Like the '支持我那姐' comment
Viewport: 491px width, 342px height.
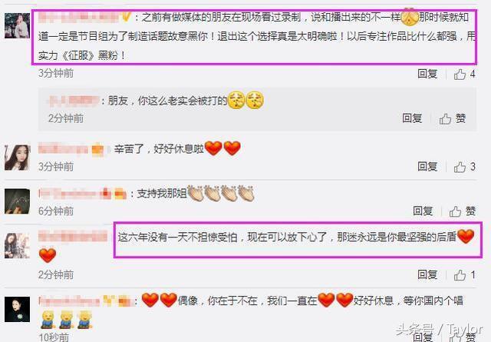click(x=463, y=211)
